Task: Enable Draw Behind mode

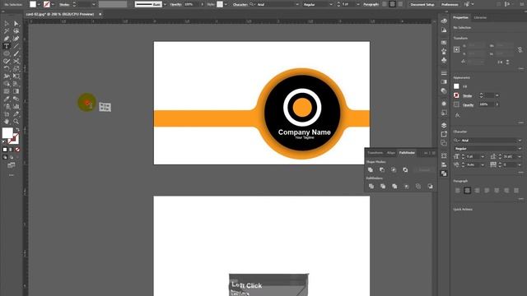Action: [11, 157]
